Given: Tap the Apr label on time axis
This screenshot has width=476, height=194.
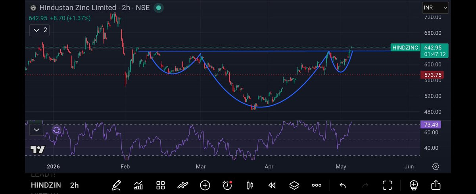Looking at the screenshot, I should point(269,166).
